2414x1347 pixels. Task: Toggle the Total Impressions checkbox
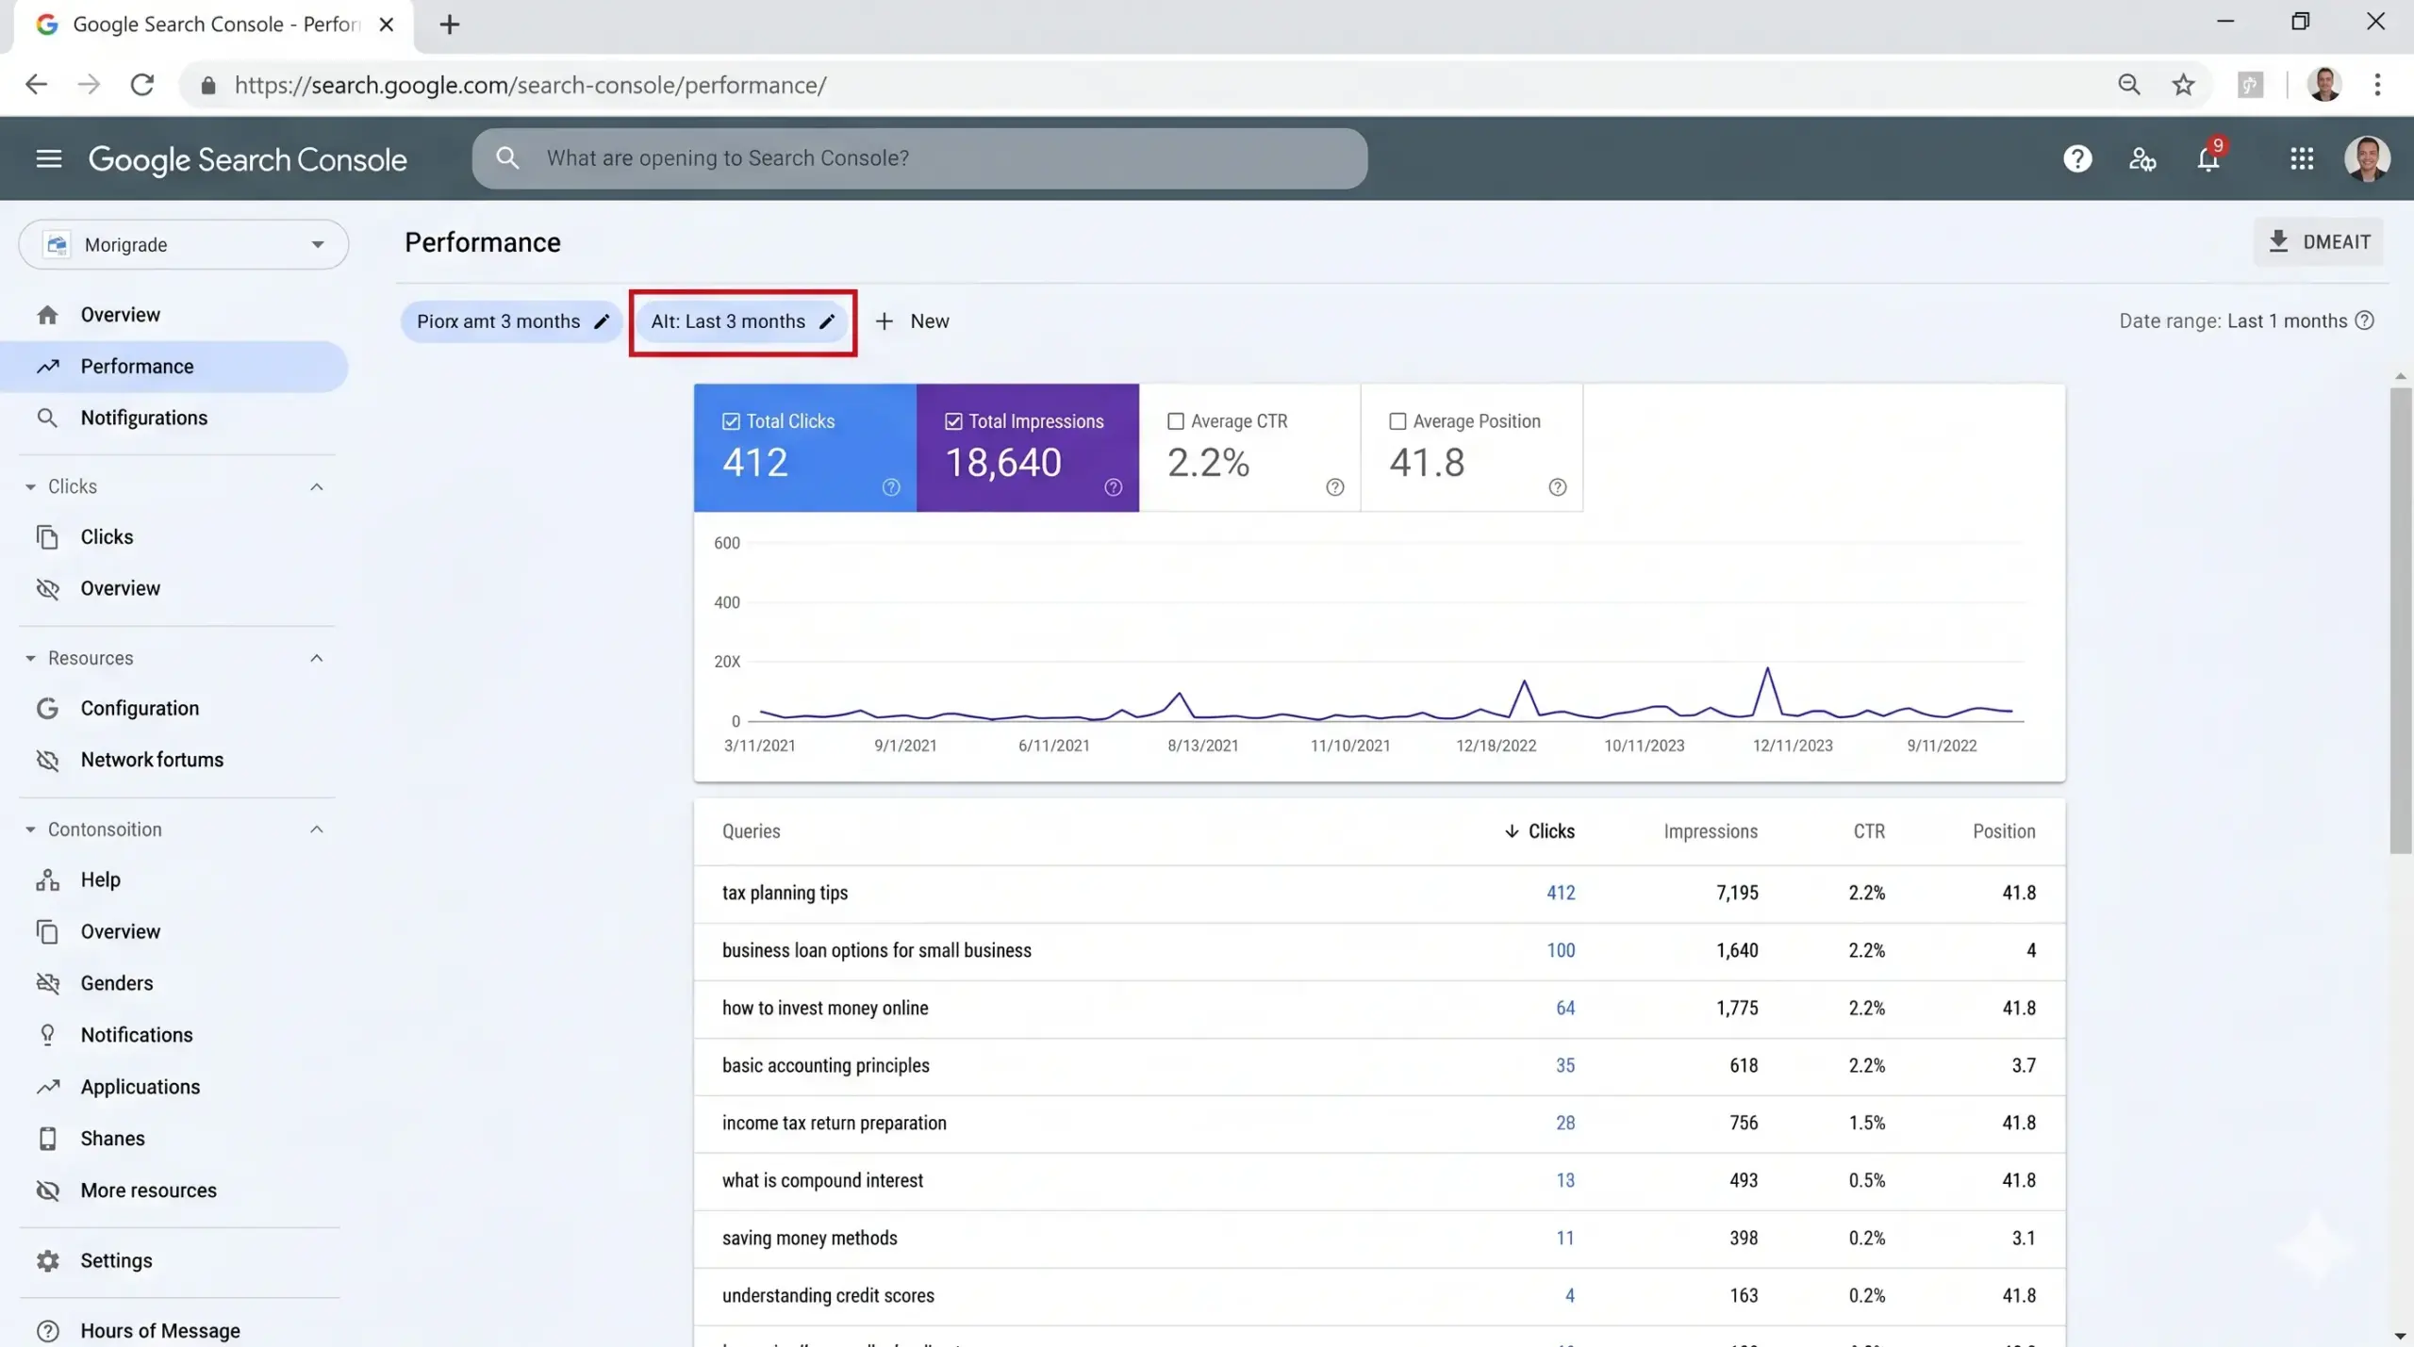(953, 421)
